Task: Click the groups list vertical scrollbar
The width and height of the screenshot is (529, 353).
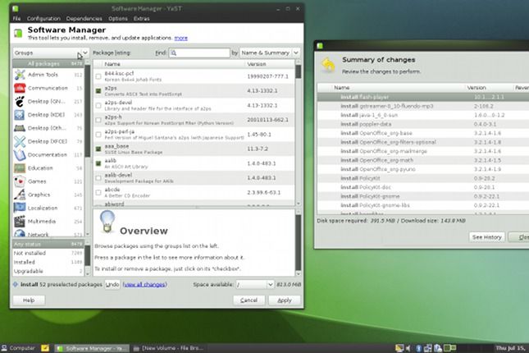Action: [88, 148]
